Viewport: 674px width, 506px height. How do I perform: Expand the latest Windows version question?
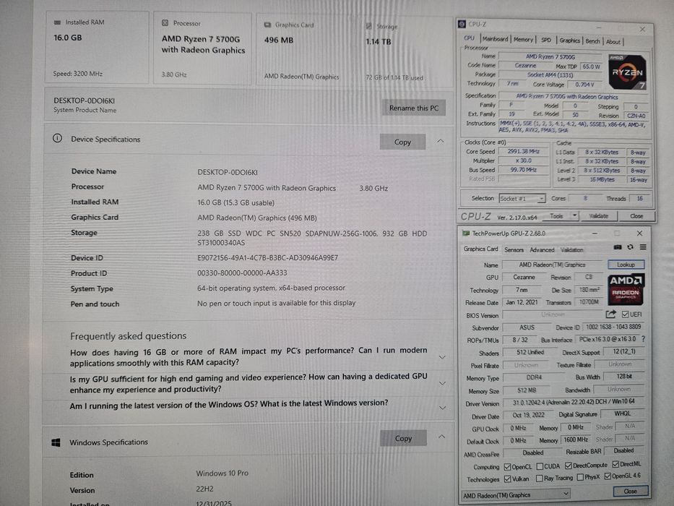tap(442, 408)
